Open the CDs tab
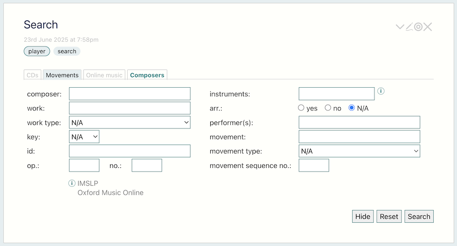This screenshot has height=246, width=457. (32, 75)
